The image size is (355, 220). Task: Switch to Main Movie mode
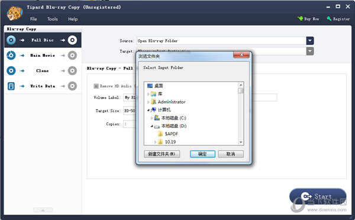coord(43,56)
